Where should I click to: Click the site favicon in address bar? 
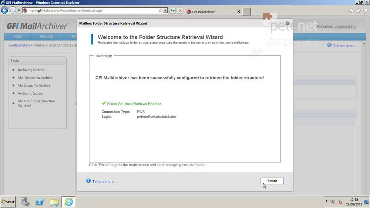point(25,11)
